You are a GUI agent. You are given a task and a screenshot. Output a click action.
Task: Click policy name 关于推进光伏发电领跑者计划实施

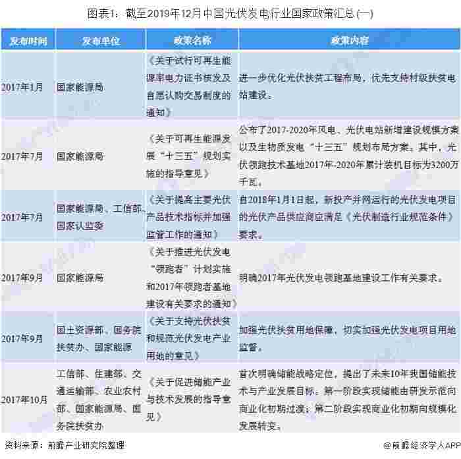(x=192, y=278)
